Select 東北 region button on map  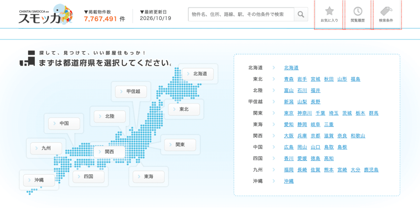click(x=184, y=109)
